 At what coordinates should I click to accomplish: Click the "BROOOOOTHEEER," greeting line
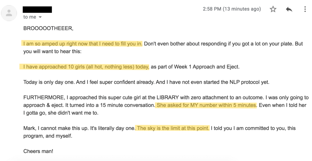point(48,29)
